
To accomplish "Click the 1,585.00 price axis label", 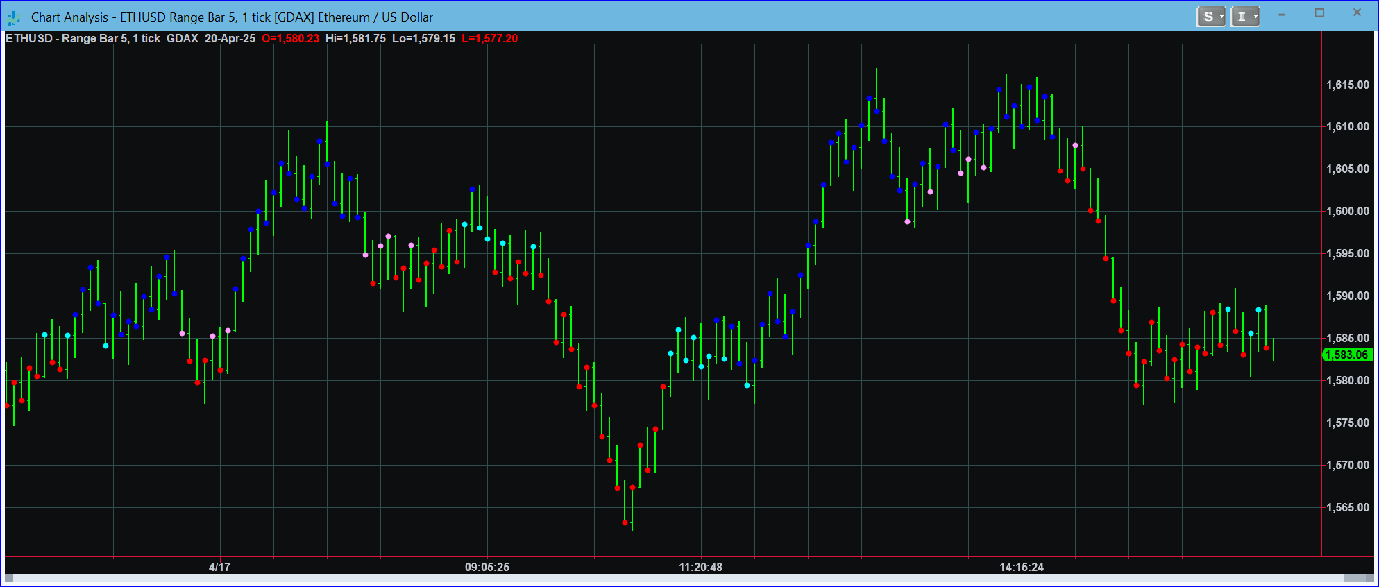I will pos(1348,339).
